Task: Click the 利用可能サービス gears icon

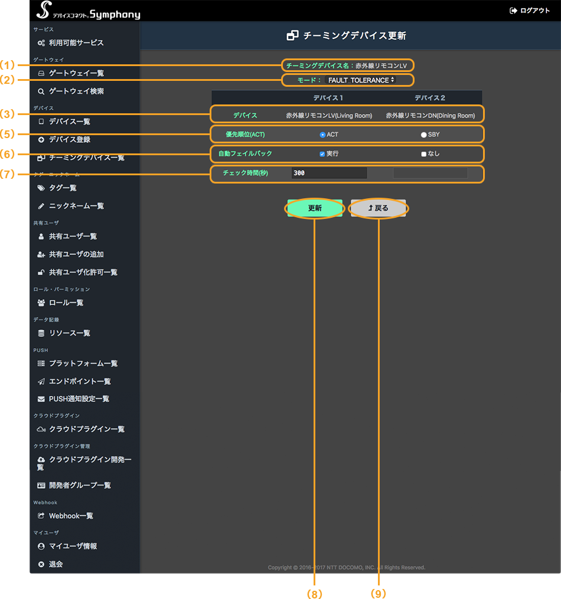Action: (41, 42)
